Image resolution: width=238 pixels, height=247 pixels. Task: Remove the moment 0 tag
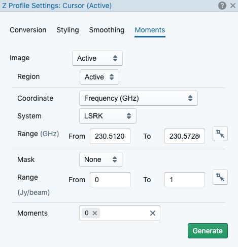(95, 213)
